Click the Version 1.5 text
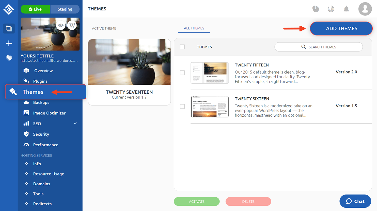377x211 pixels. pos(346,106)
